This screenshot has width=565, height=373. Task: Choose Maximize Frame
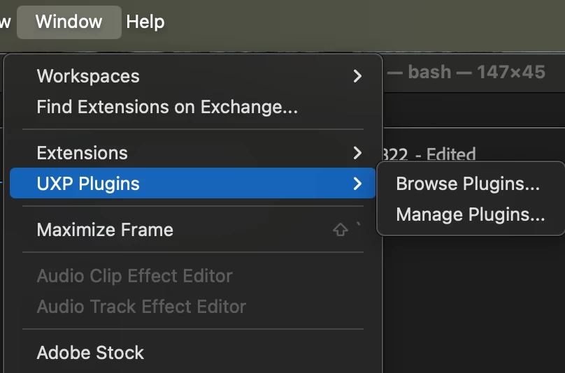[105, 230]
